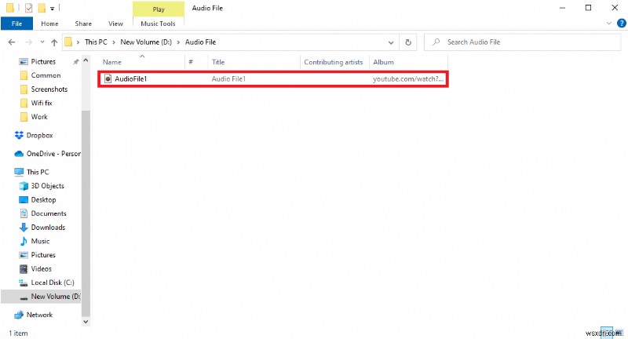Click the Properties quick access toolbar icon
The height and width of the screenshot is (339, 628).
[x=28, y=8]
